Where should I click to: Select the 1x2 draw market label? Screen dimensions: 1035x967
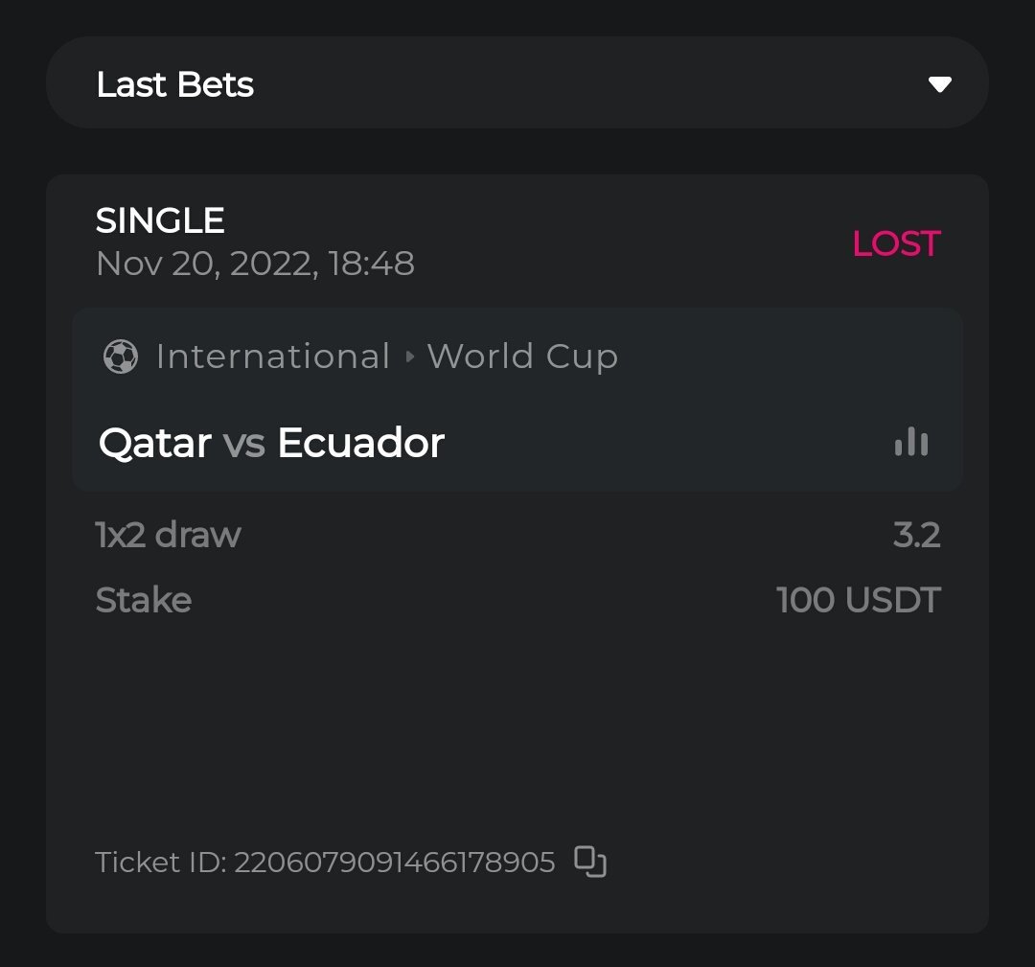(x=169, y=535)
